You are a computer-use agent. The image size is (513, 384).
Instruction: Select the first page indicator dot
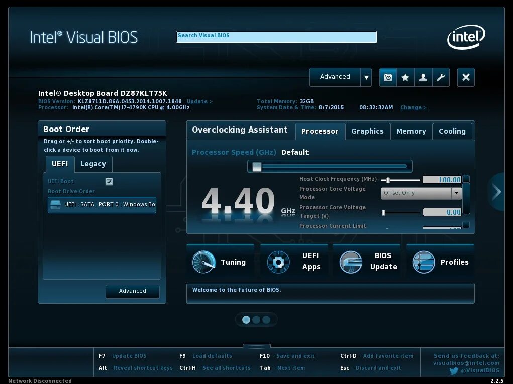[246, 320]
